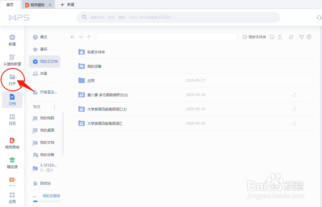Refresh the file list with sync icon
This screenshot has width=322, height=207.
pyautogui.click(x=291, y=37)
